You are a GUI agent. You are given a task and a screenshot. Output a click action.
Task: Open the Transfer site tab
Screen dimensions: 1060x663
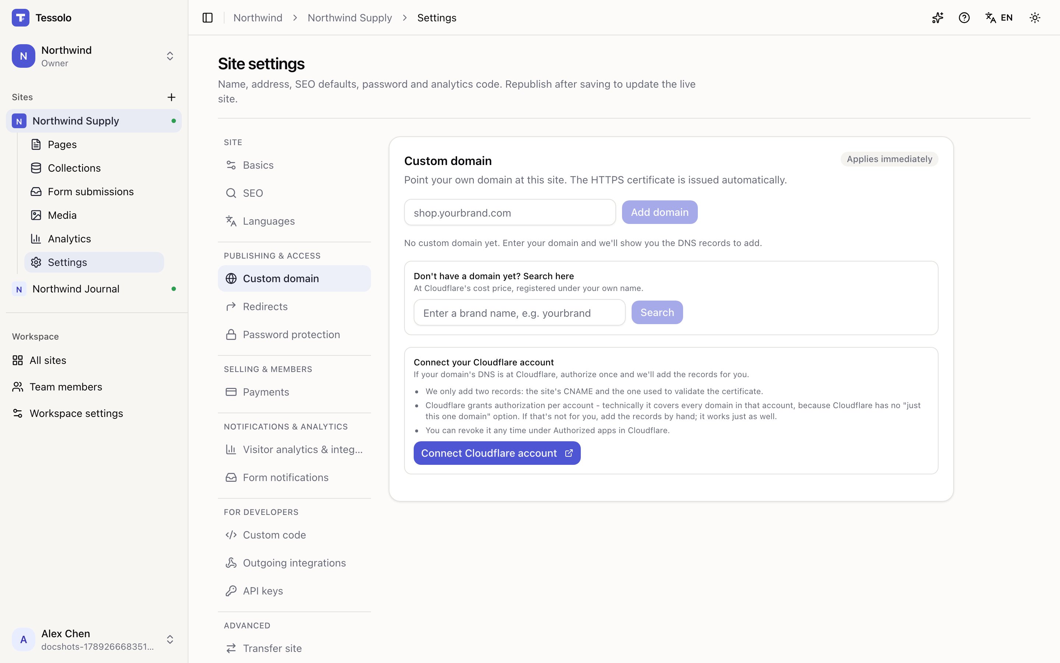[x=294, y=649]
